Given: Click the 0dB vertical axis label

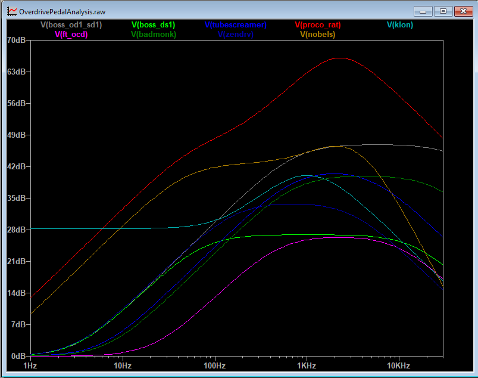Looking at the screenshot, I should [x=18, y=356].
